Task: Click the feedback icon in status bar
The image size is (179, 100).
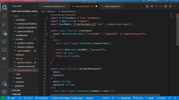Action: pyautogui.click(x=170, y=98)
